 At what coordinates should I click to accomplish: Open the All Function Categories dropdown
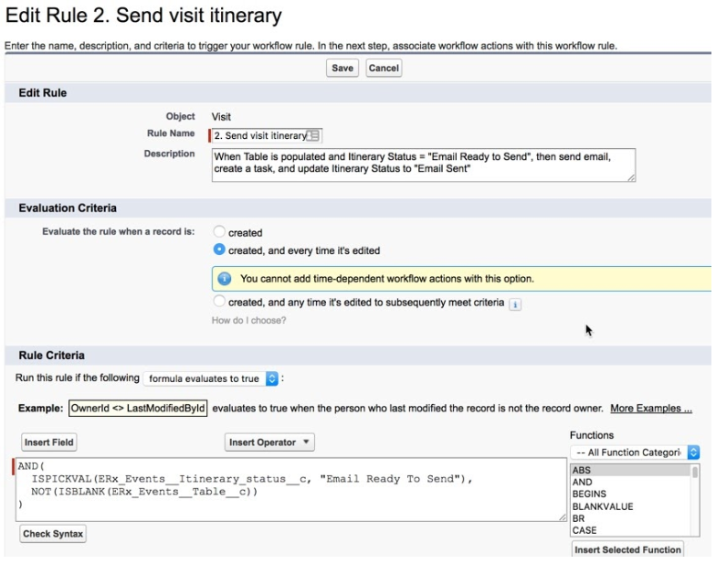(635, 452)
